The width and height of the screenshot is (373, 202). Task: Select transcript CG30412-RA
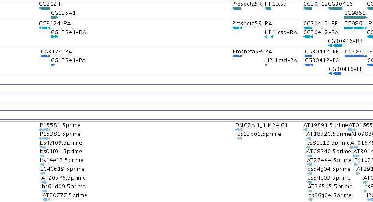coord(308,37)
